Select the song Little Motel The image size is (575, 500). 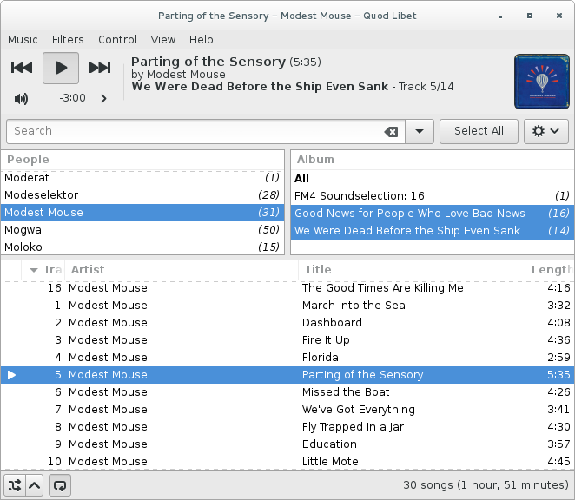click(x=287, y=461)
